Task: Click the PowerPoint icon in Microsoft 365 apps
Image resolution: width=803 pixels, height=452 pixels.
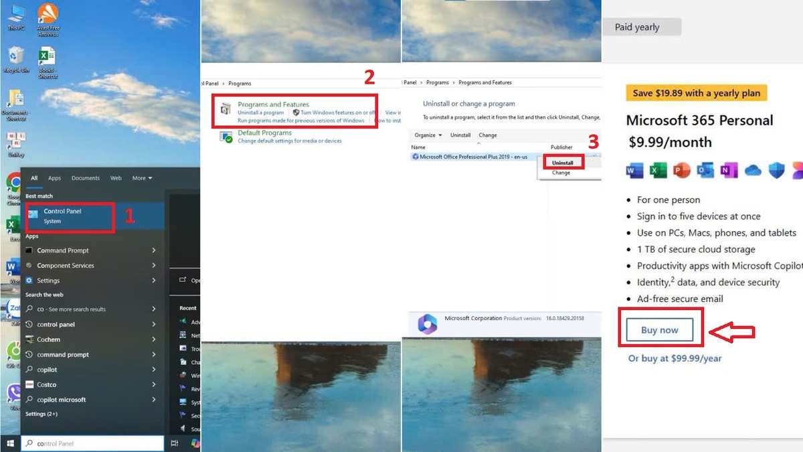Action: (x=682, y=170)
